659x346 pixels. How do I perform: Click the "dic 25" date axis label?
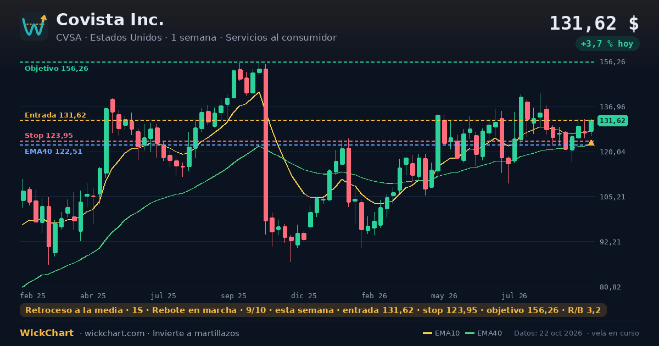point(304,296)
